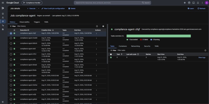This screenshot has width=209, height=104.
Task: Sort by Creation time column arrow
Action: [x=53, y=30]
